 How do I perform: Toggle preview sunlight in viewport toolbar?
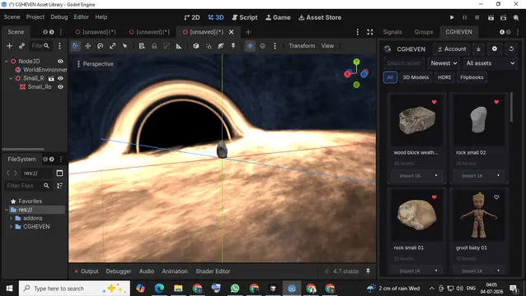[251, 46]
